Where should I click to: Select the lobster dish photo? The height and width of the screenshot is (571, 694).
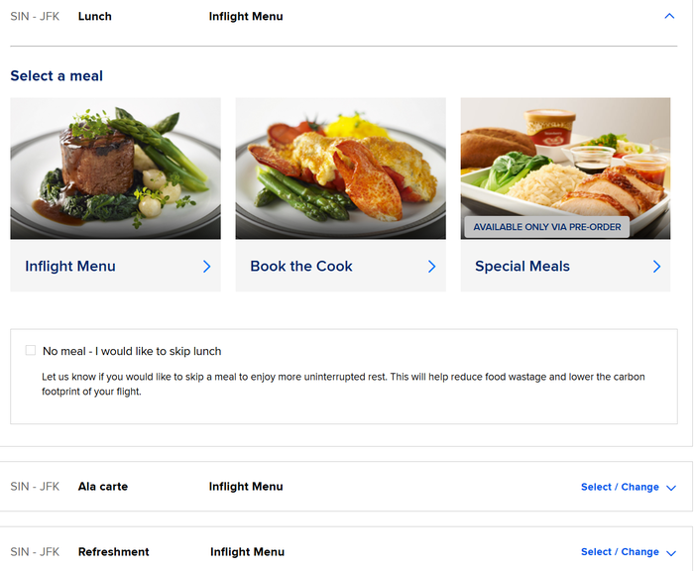click(340, 169)
